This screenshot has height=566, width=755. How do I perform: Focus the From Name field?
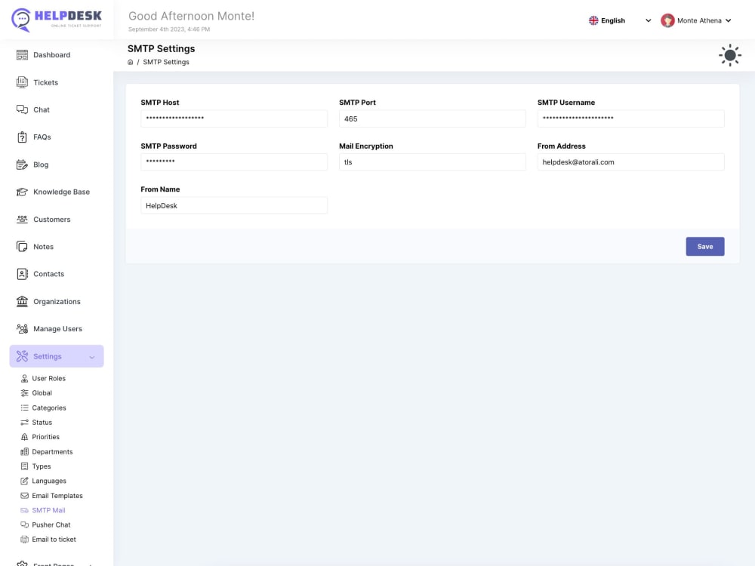click(234, 205)
